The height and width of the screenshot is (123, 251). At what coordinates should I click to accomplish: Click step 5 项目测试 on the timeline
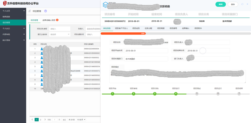point(197,94)
